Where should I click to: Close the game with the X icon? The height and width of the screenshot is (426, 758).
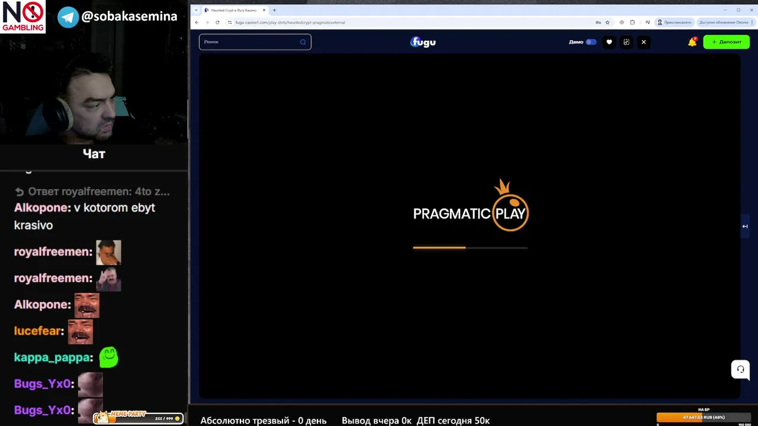(644, 42)
